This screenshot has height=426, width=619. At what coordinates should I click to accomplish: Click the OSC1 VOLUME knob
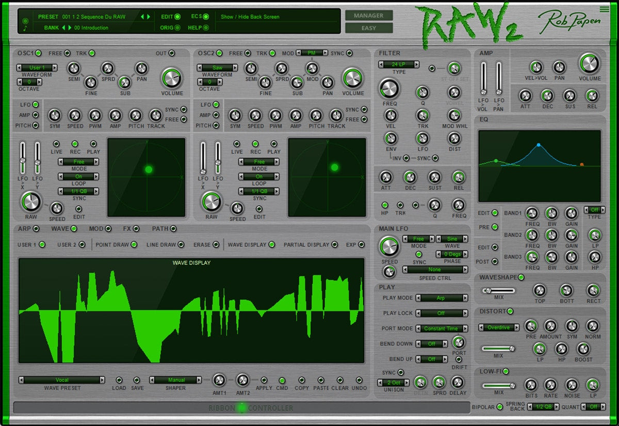pyautogui.click(x=171, y=78)
